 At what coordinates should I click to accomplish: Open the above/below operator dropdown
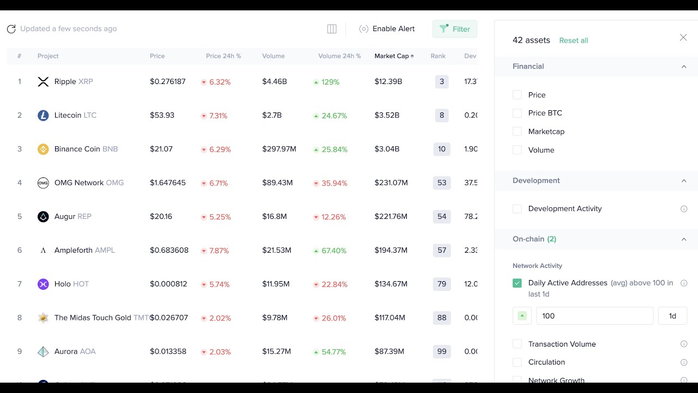click(522, 316)
